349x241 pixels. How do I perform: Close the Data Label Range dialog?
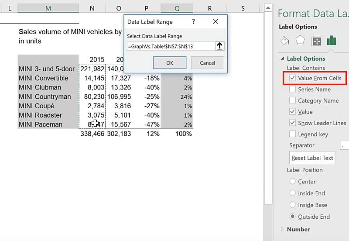(x=216, y=21)
